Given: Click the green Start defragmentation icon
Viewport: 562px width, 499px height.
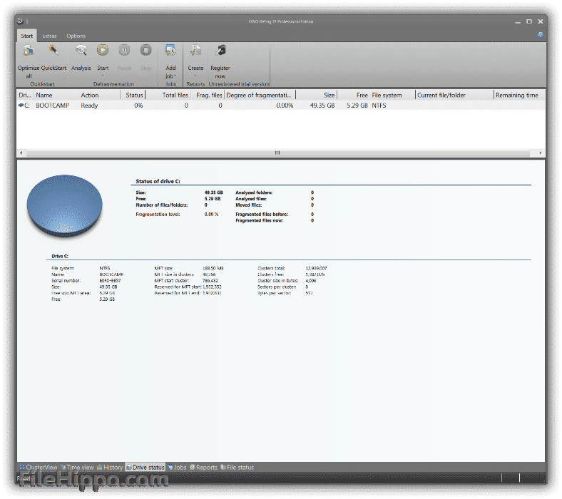Looking at the screenshot, I should 103,51.
